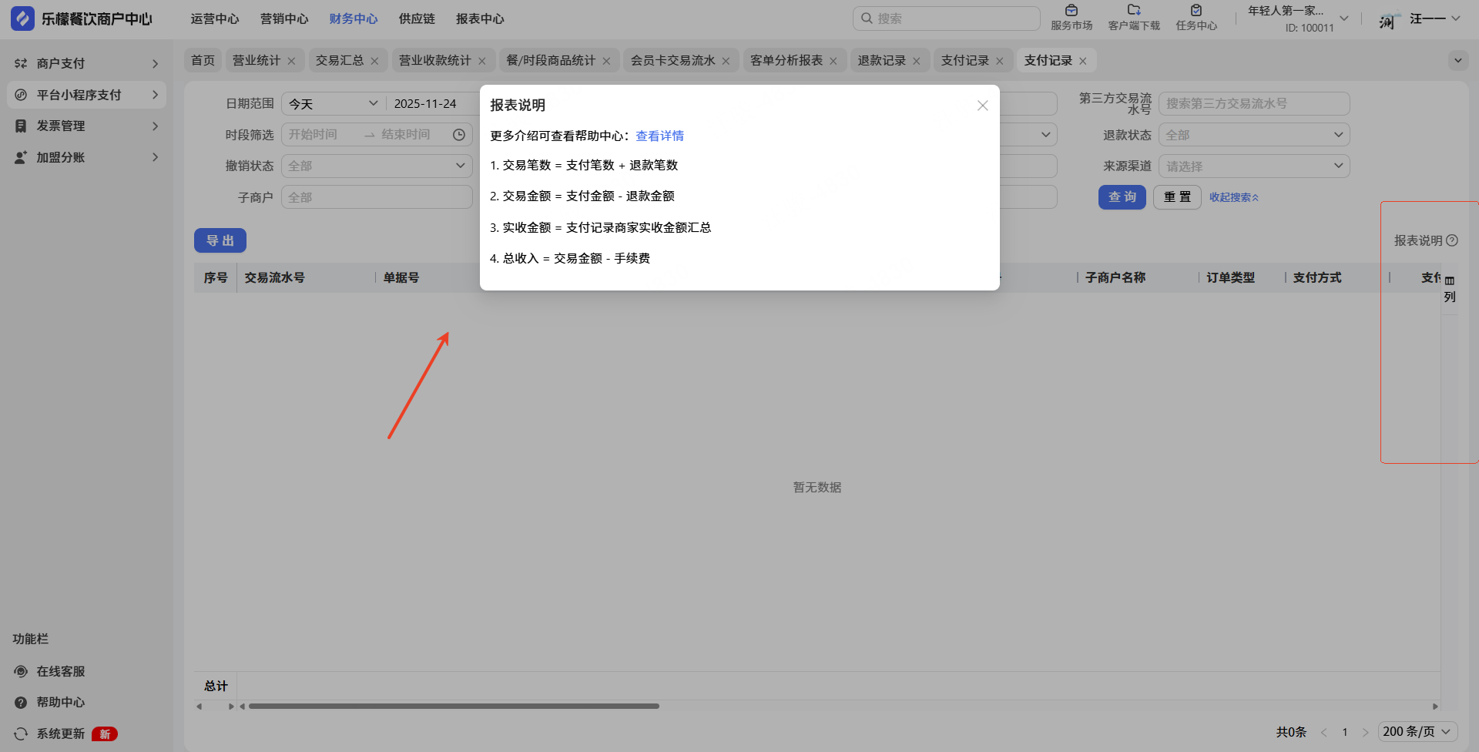Click the clock icon in 时段筛选

point(459,135)
